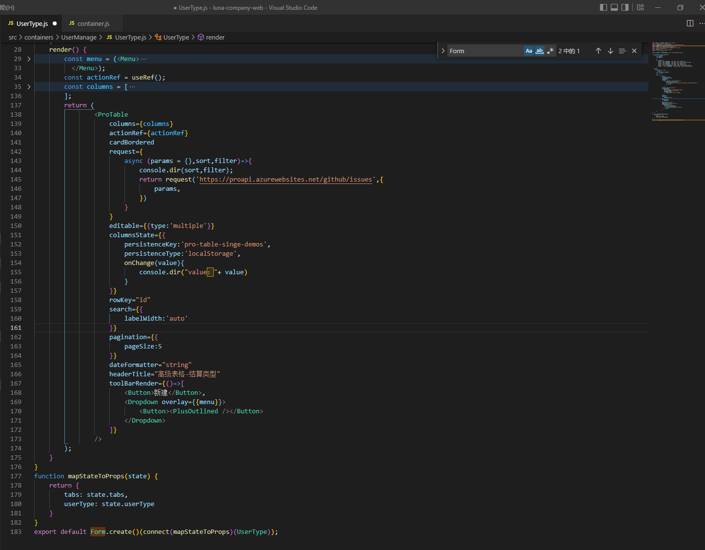This screenshot has height=550, width=705.
Task: Click mapStateToProps function name on line 177
Action: [x=96, y=476]
